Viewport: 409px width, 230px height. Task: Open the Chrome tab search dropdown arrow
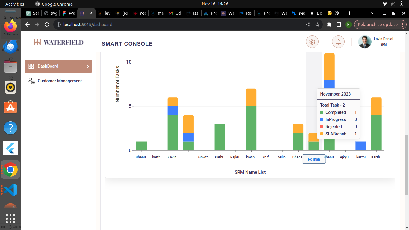coord(372,13)
